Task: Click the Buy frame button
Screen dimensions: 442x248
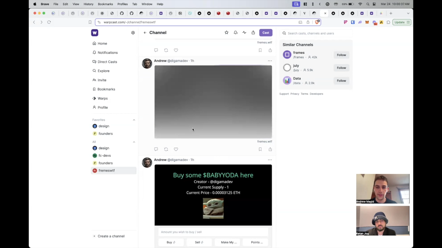Action: point(171,242)
